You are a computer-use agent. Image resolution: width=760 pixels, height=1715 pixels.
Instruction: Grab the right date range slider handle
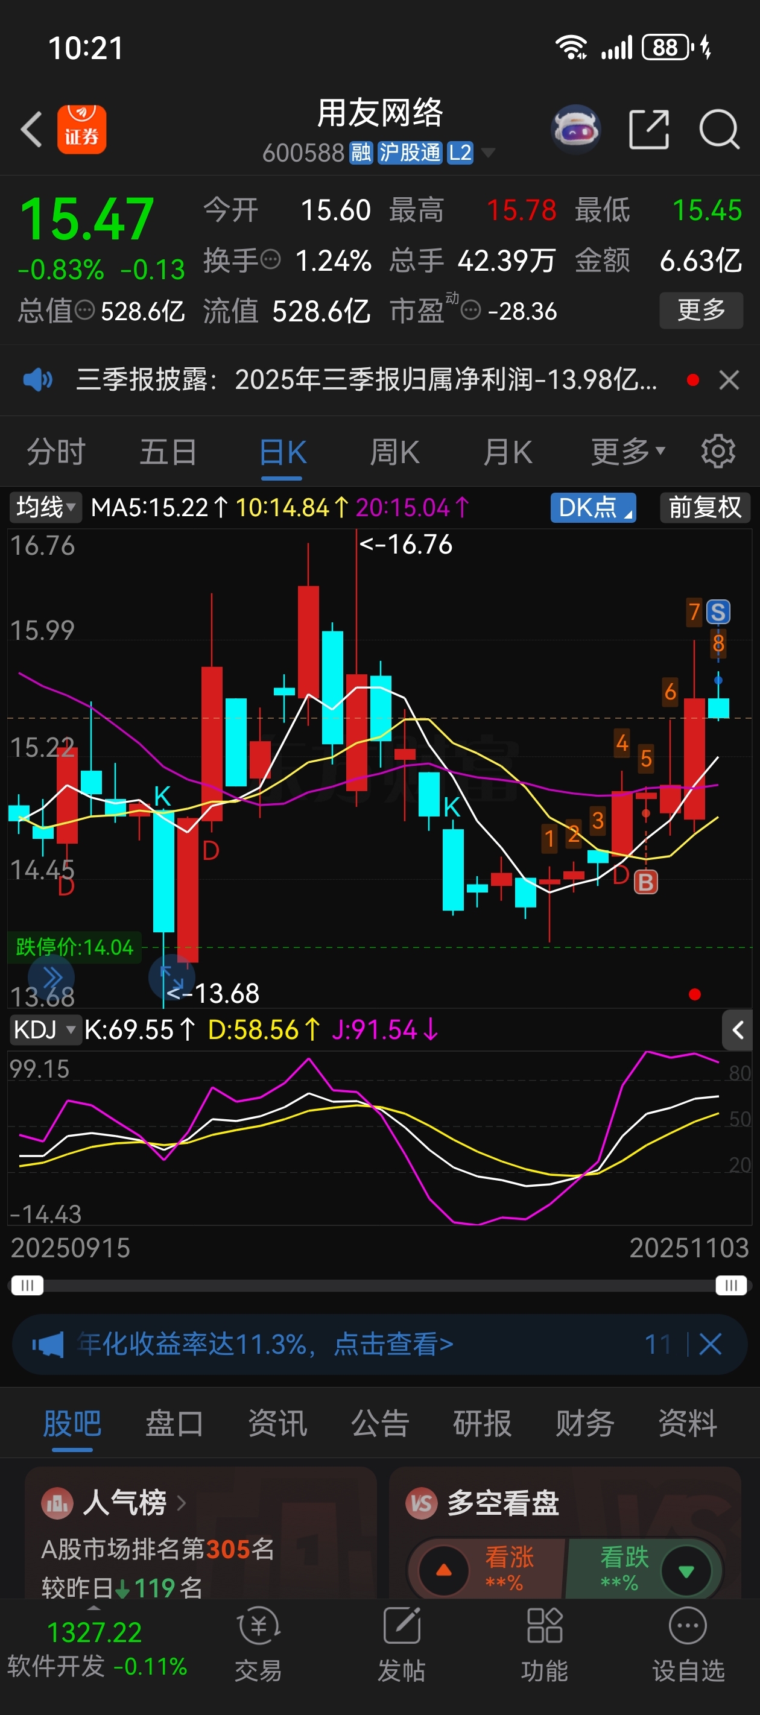point(730,1284)
